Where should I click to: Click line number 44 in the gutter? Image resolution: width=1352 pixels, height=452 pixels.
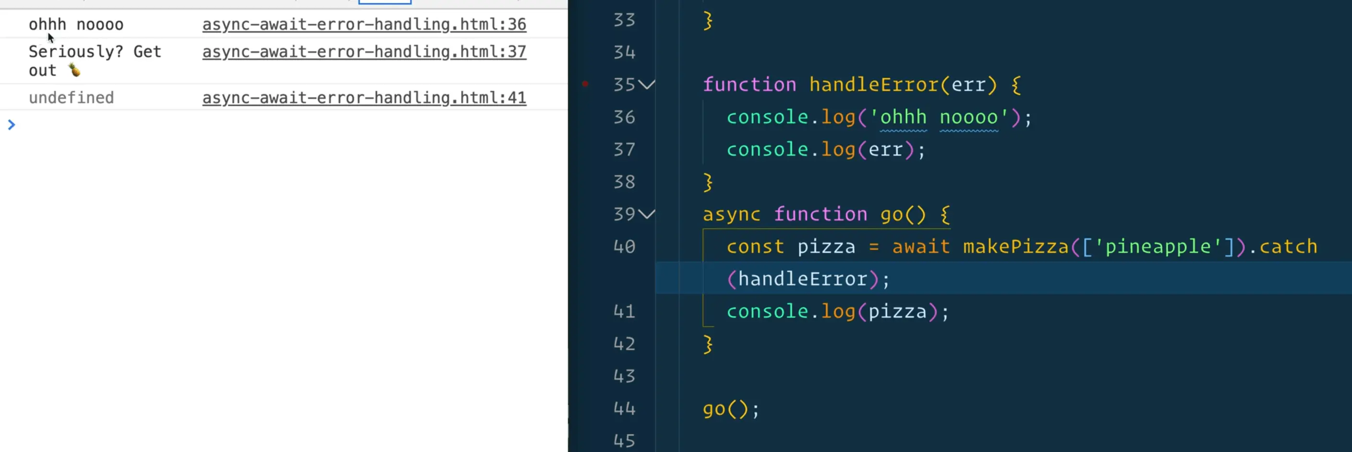(x=624, y=408)
